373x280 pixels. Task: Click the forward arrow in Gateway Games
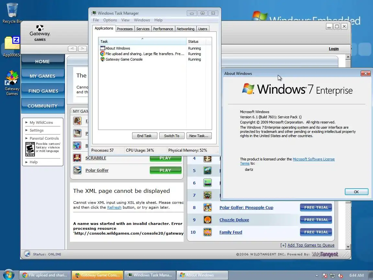tap(82, 49)
